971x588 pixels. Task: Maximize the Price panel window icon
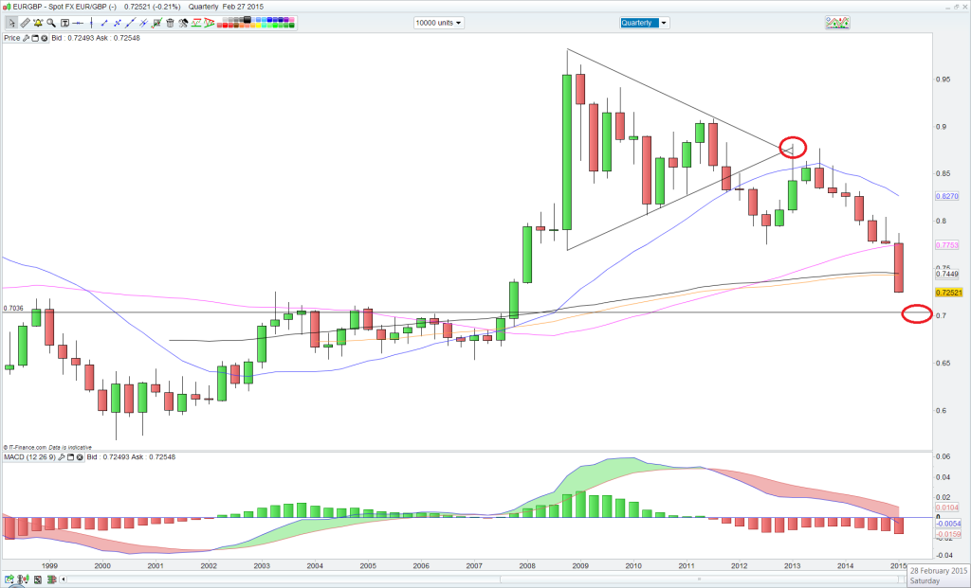click(35, 38)
